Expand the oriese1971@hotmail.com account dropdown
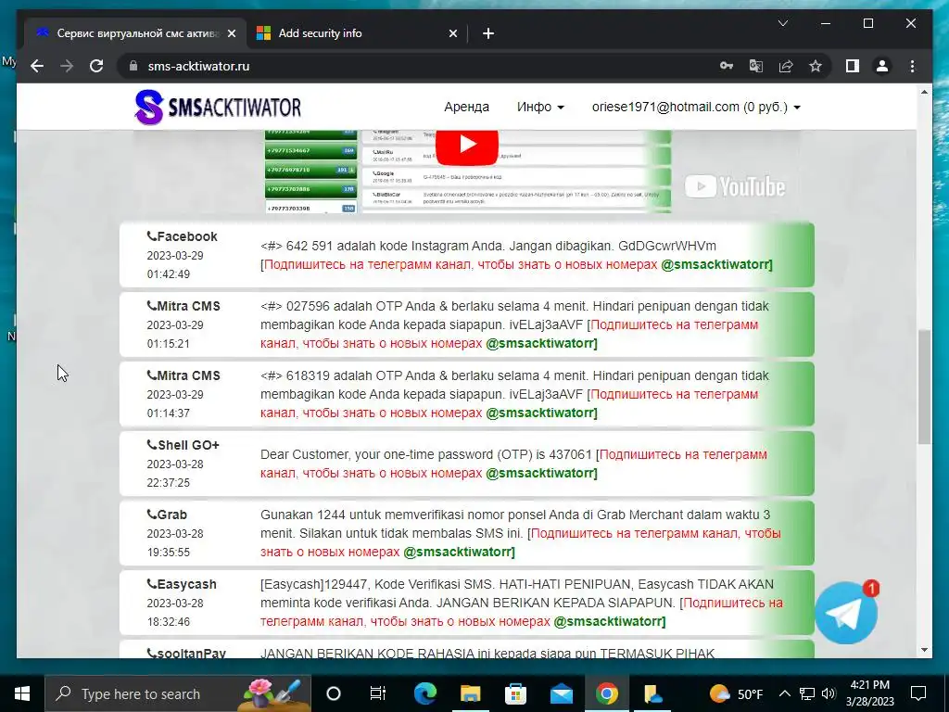This screenshot has width=949, height=712. [696, 108]
